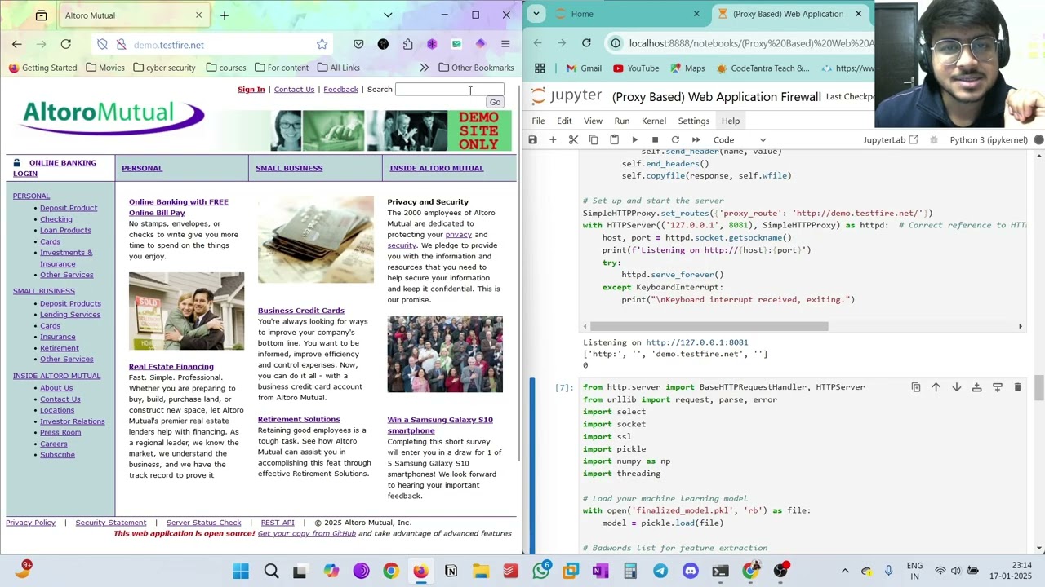Restart the kernel with the circular arrow icon

(x=675, y=140)
